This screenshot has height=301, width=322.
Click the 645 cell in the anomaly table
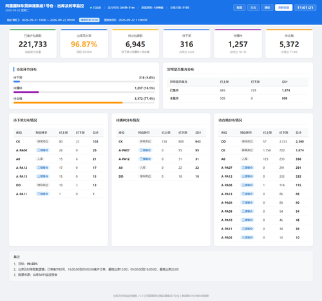click(223, 90)
